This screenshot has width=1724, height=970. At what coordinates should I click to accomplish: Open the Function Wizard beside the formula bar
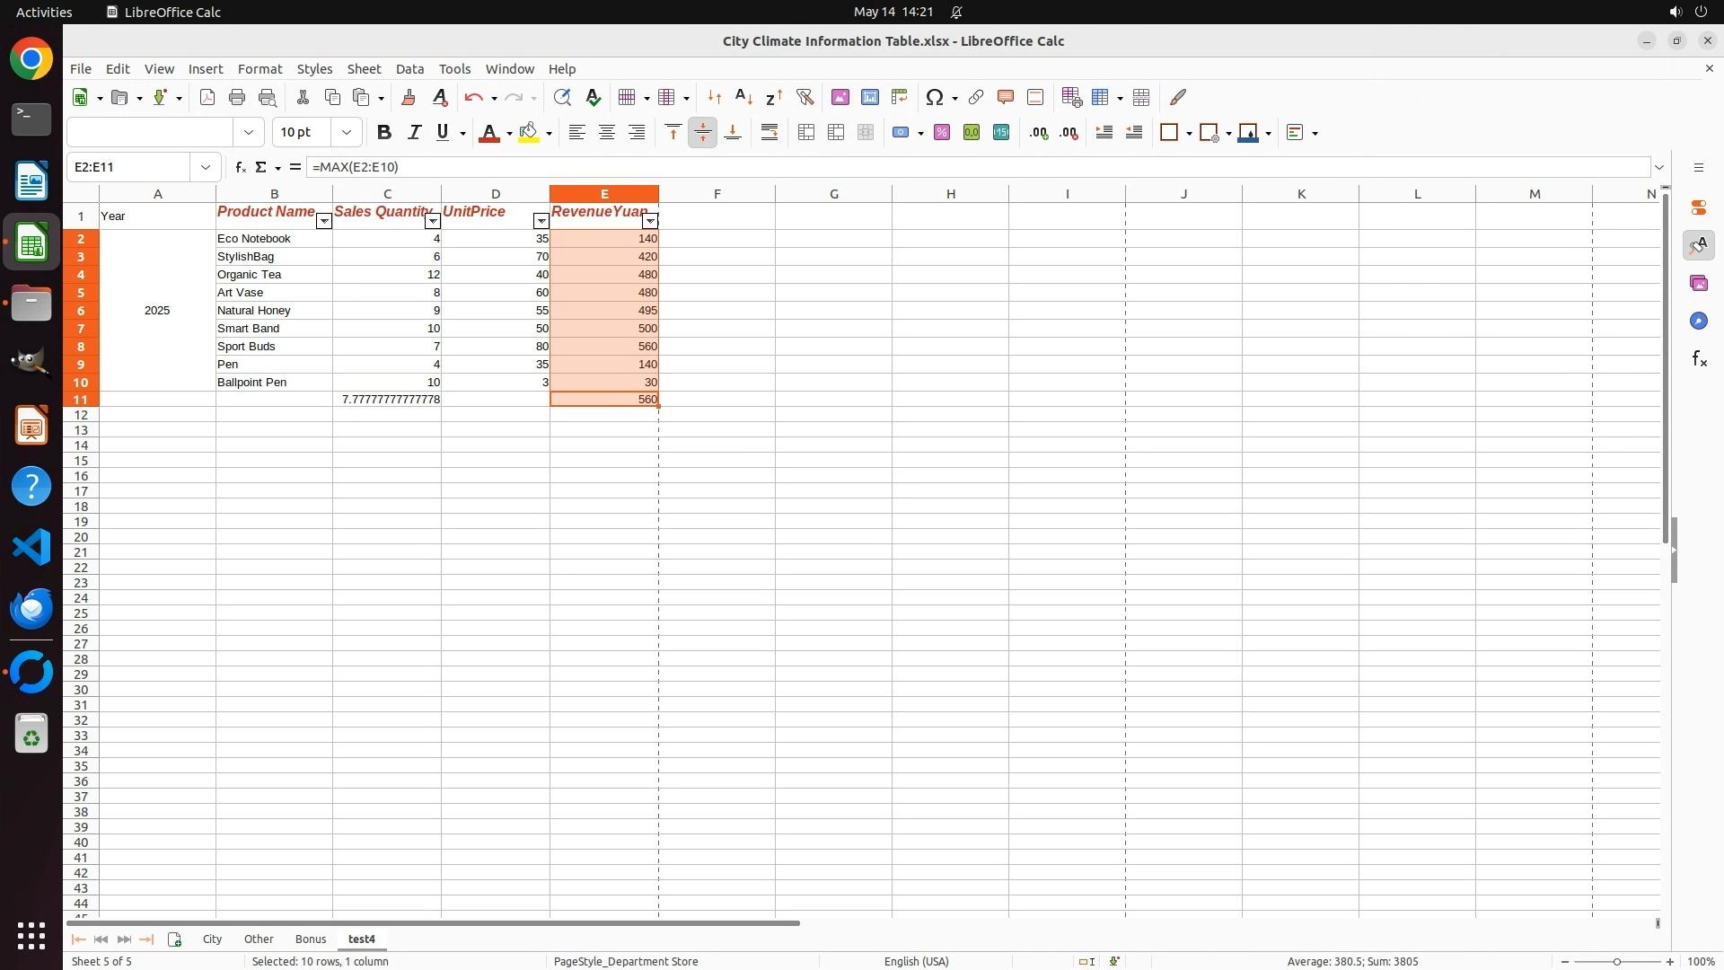click(240, 167)
